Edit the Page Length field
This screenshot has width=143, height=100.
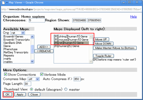28,84
